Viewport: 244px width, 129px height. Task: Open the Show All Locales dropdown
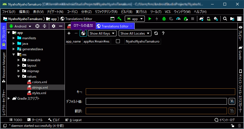point(135,33)
